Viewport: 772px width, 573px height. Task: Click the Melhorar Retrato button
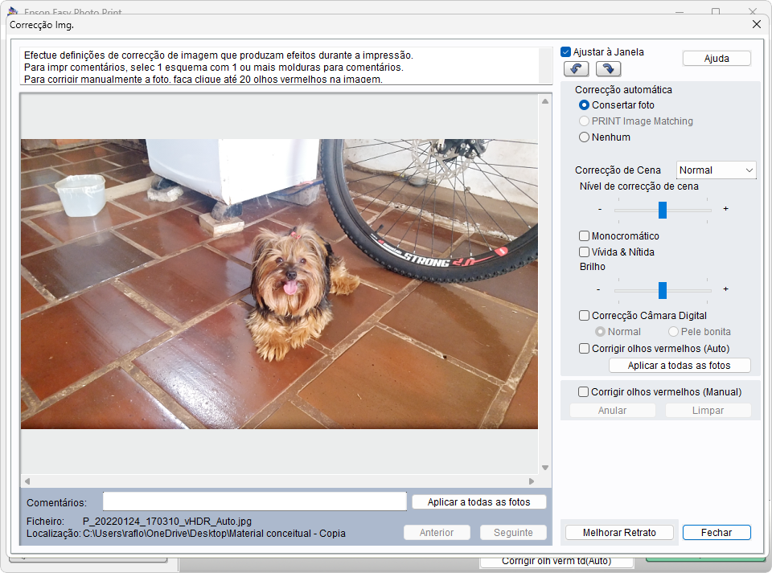[619, 533]
